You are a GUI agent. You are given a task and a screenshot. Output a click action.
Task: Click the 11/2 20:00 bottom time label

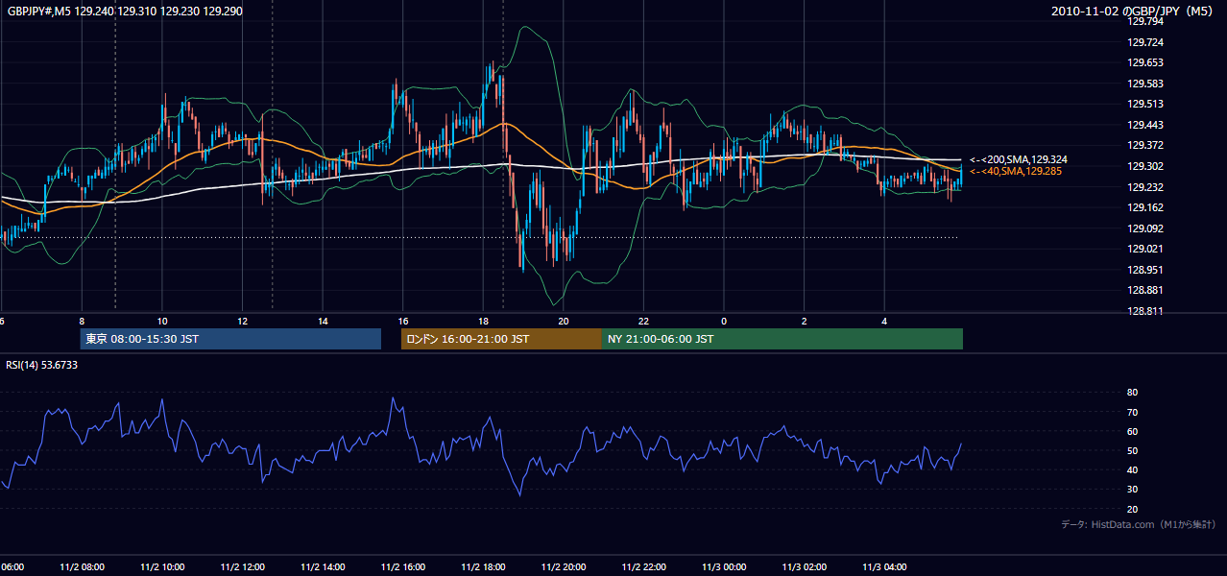pos(564,567)
